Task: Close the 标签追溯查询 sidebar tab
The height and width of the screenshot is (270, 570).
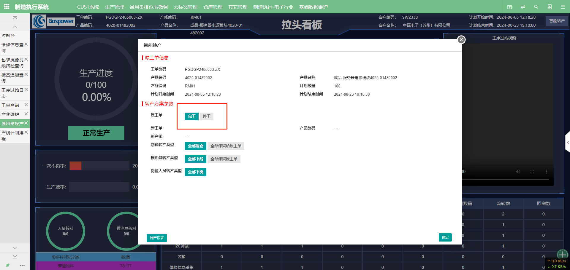Action: click(x=26, y=74)
